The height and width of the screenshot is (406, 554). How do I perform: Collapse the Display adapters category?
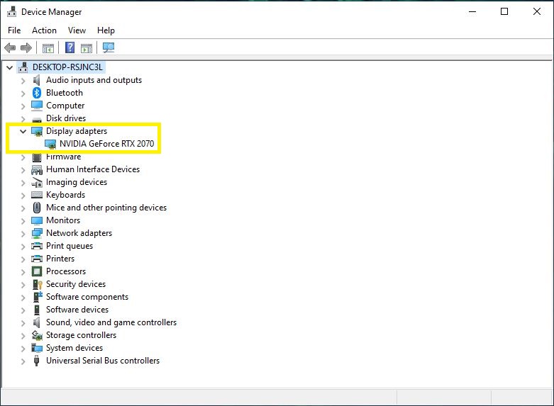(23, 131)
